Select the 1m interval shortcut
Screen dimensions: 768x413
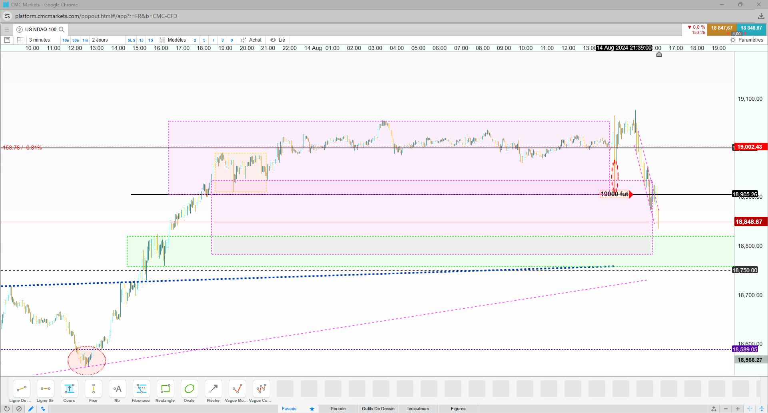click(x=85, y=40)
